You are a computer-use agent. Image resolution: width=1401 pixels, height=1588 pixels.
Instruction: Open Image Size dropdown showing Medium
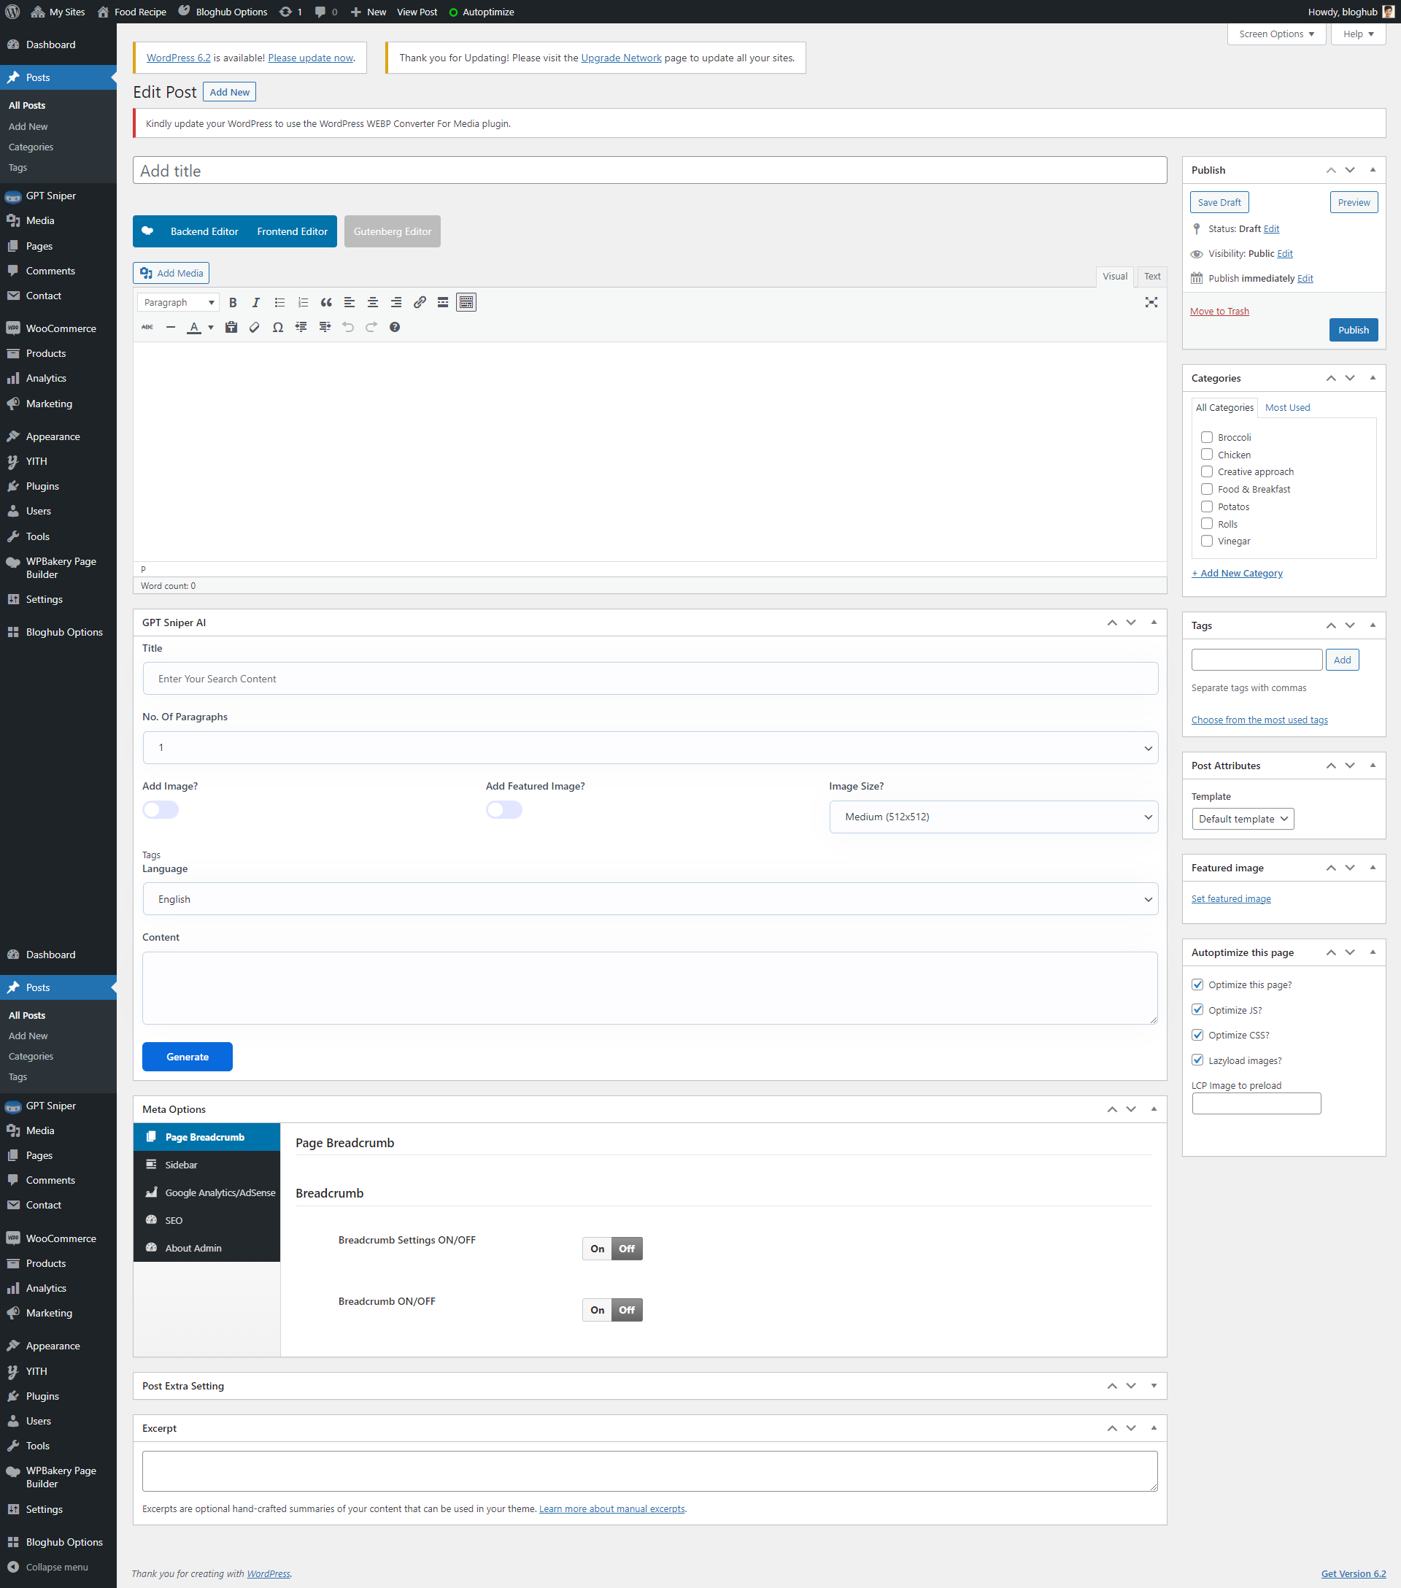pos(993,817)
